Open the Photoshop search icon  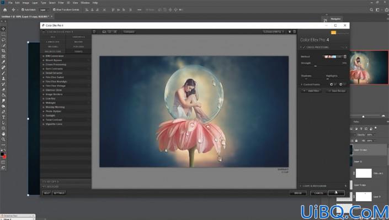tap(371, 10)
